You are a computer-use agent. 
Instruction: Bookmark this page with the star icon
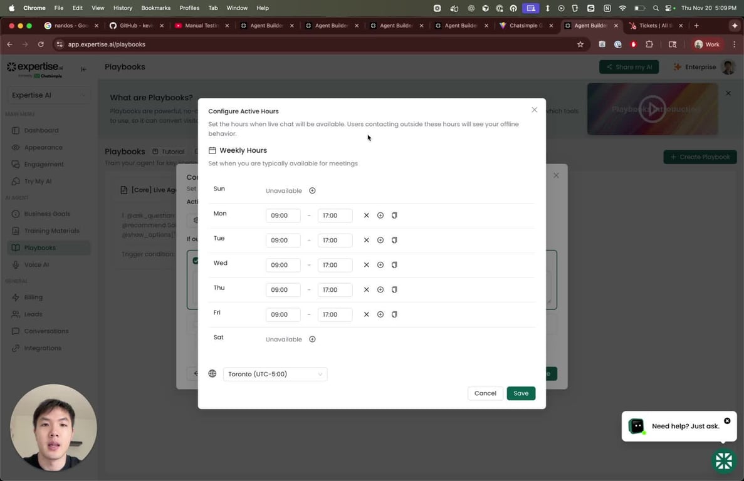tap(580, 44)
